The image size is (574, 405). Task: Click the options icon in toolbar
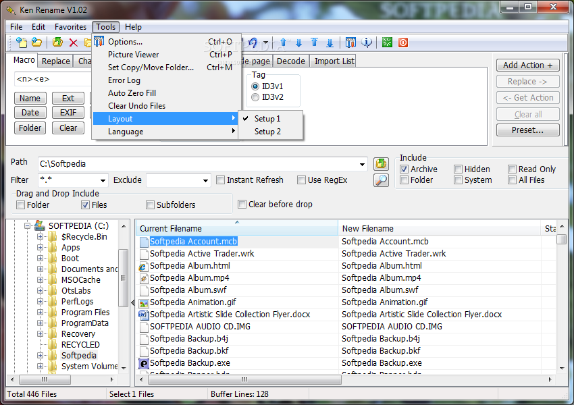pos(350,43)
